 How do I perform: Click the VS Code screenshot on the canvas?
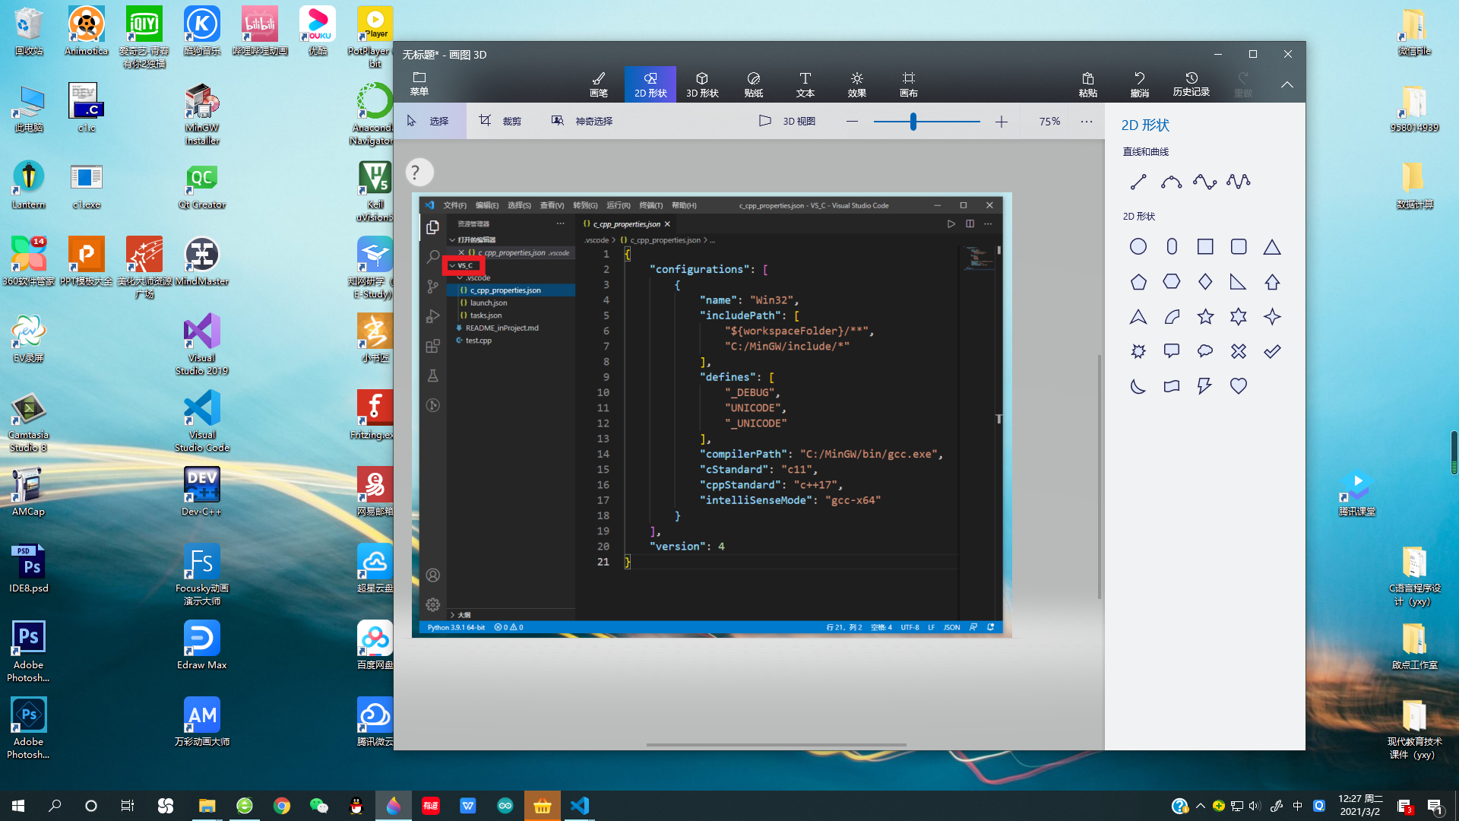pos(711,415)
